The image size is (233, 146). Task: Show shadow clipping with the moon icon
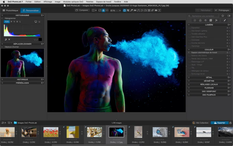click(x=6, y=39)
